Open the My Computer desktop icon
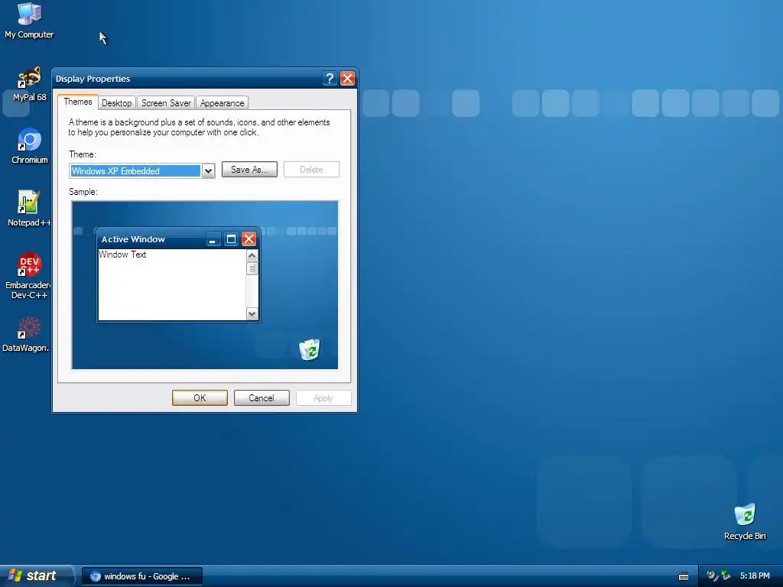 [x=29, y=21]
